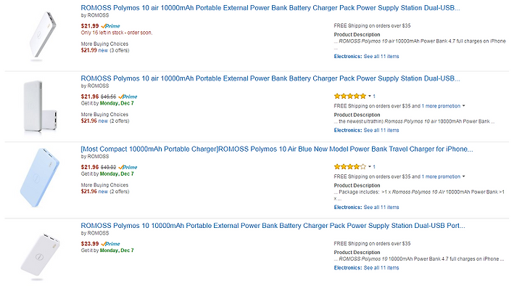This screenshot has width=522, height=286.
Task: Click the blue ROMOSS Polymos 10 Air image
Action: point(39,178)
